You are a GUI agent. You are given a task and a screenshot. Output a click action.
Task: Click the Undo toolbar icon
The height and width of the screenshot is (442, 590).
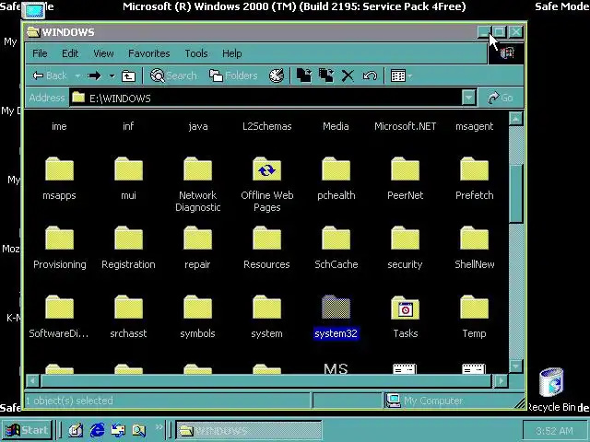tap(370, 76)
